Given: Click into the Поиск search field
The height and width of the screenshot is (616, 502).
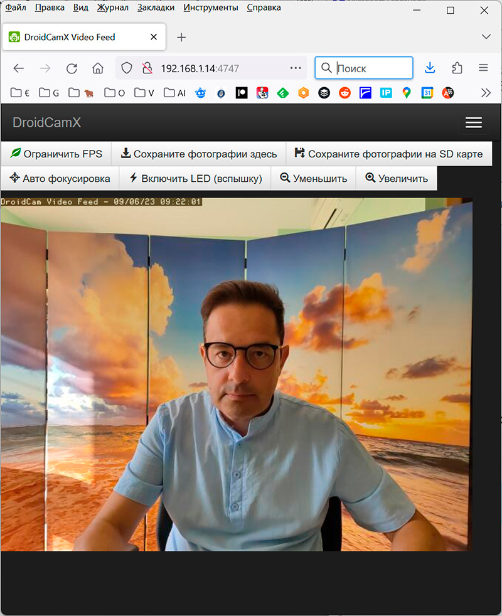Looking at the screenshot, I should point(371,68).
